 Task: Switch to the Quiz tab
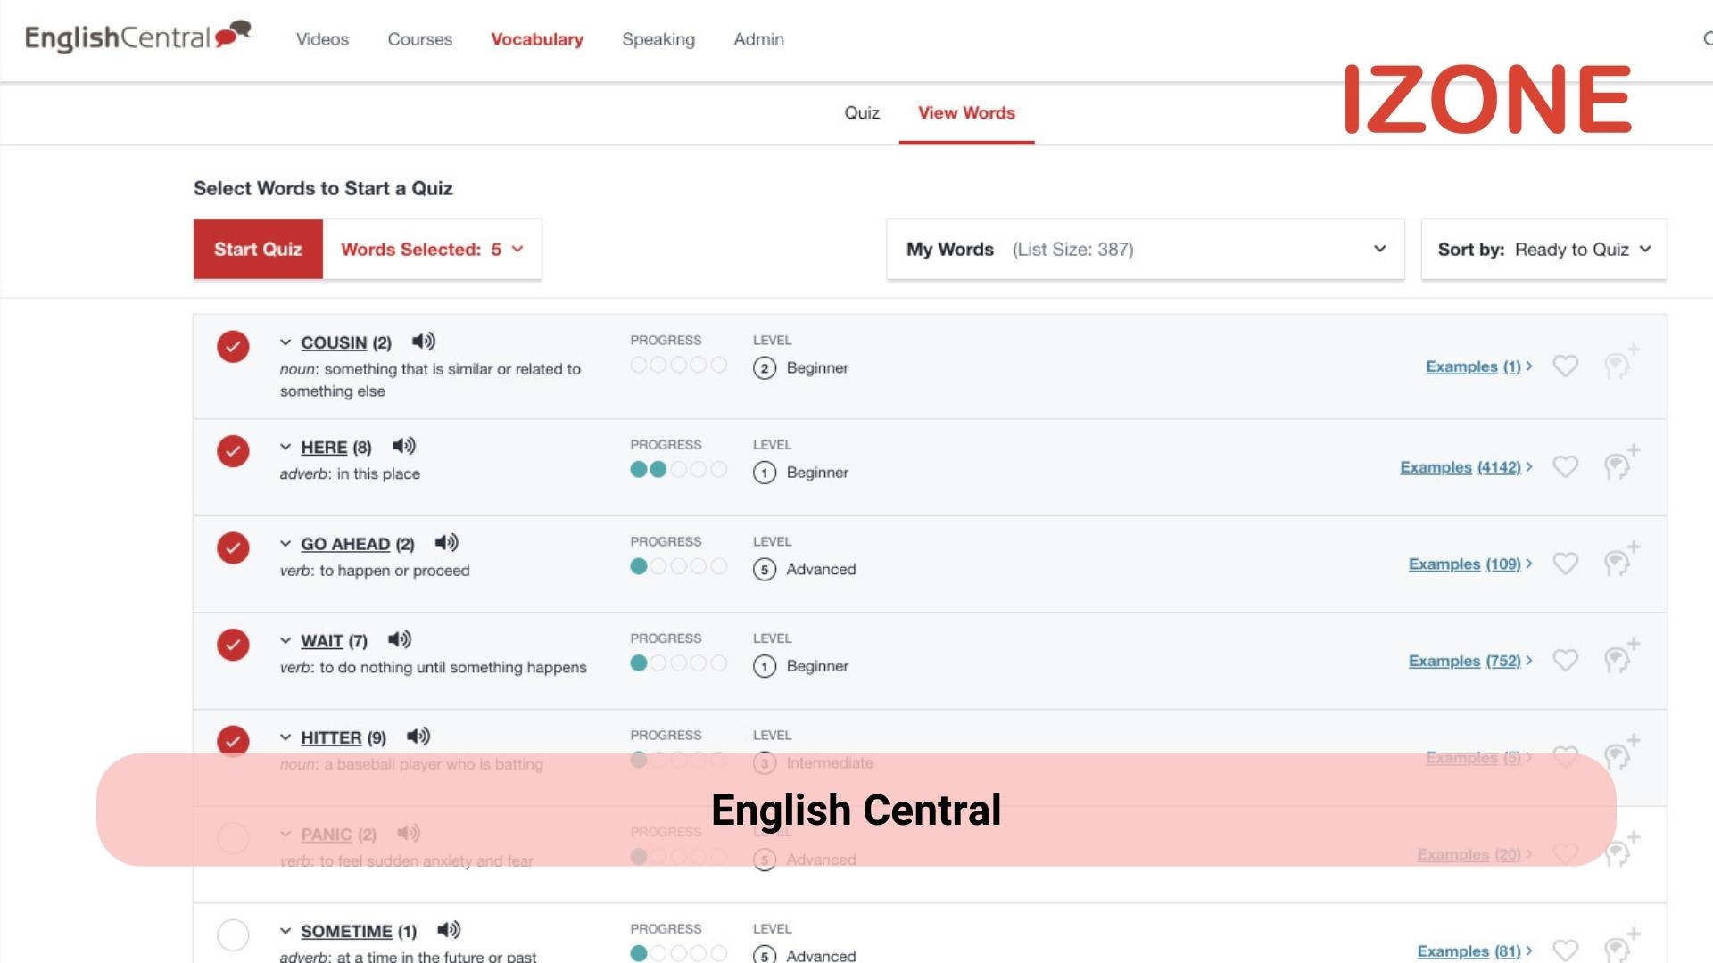click(x=862, y=113)
